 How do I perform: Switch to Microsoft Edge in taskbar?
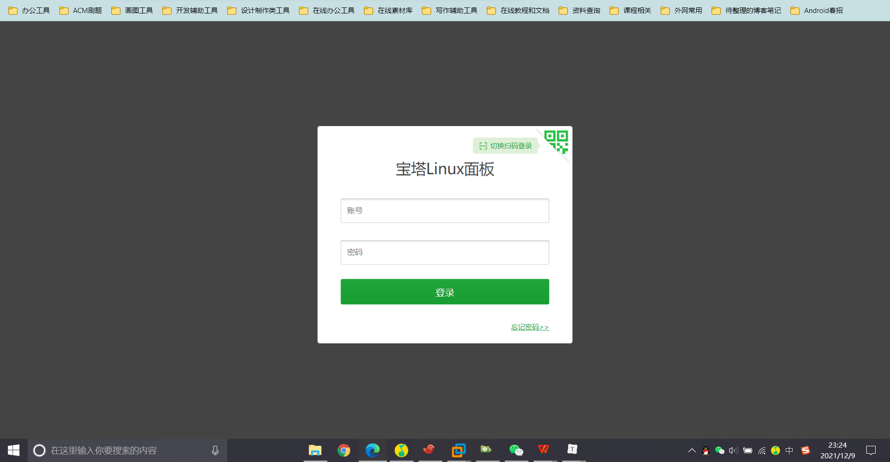coord(373,450)
